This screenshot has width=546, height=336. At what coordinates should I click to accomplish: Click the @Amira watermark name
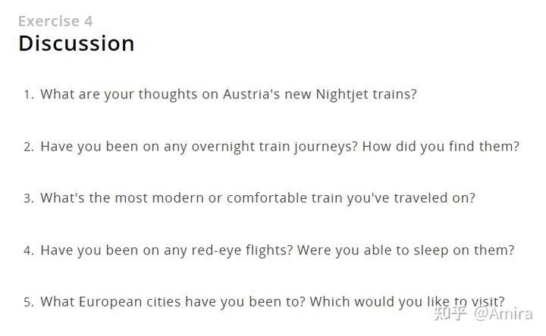point(504,314)
